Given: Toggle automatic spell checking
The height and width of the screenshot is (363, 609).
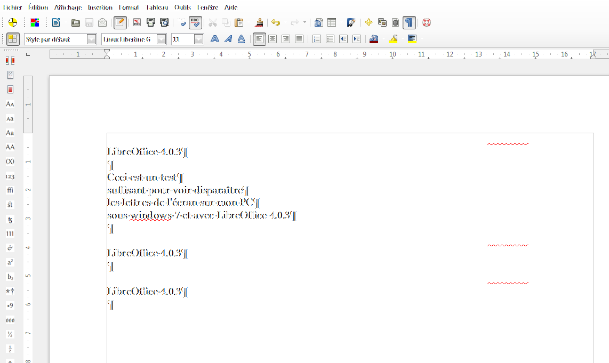Looking at the screenshot, I should [x=195, y=22].
